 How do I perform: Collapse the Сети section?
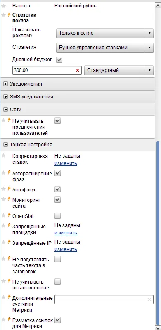(5, 110)
